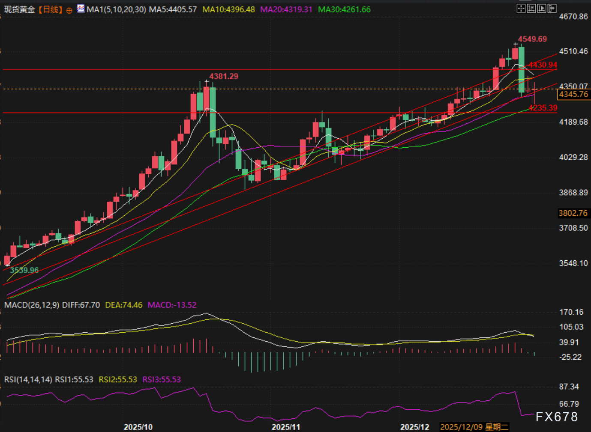The image size is (591, 432).
Task: Click the 4345.76 current price tag
Action: click(573, 94)
